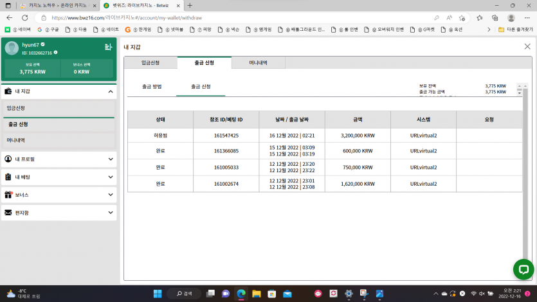Close the 벳위즈 Betwiz browser tab
This screenshot has width=537, height=302.
tap(178, 6)
